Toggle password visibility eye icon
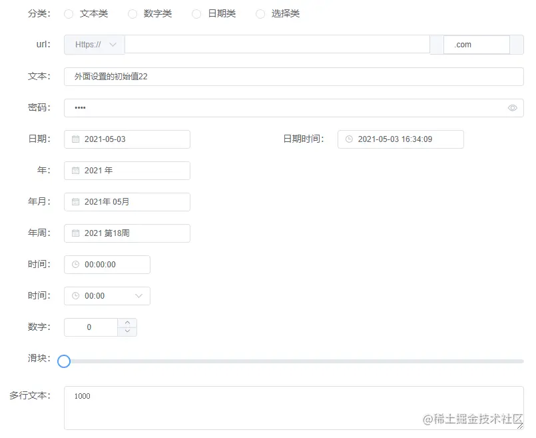The width and height of the screenshot is (536, 438). [512, 108]
